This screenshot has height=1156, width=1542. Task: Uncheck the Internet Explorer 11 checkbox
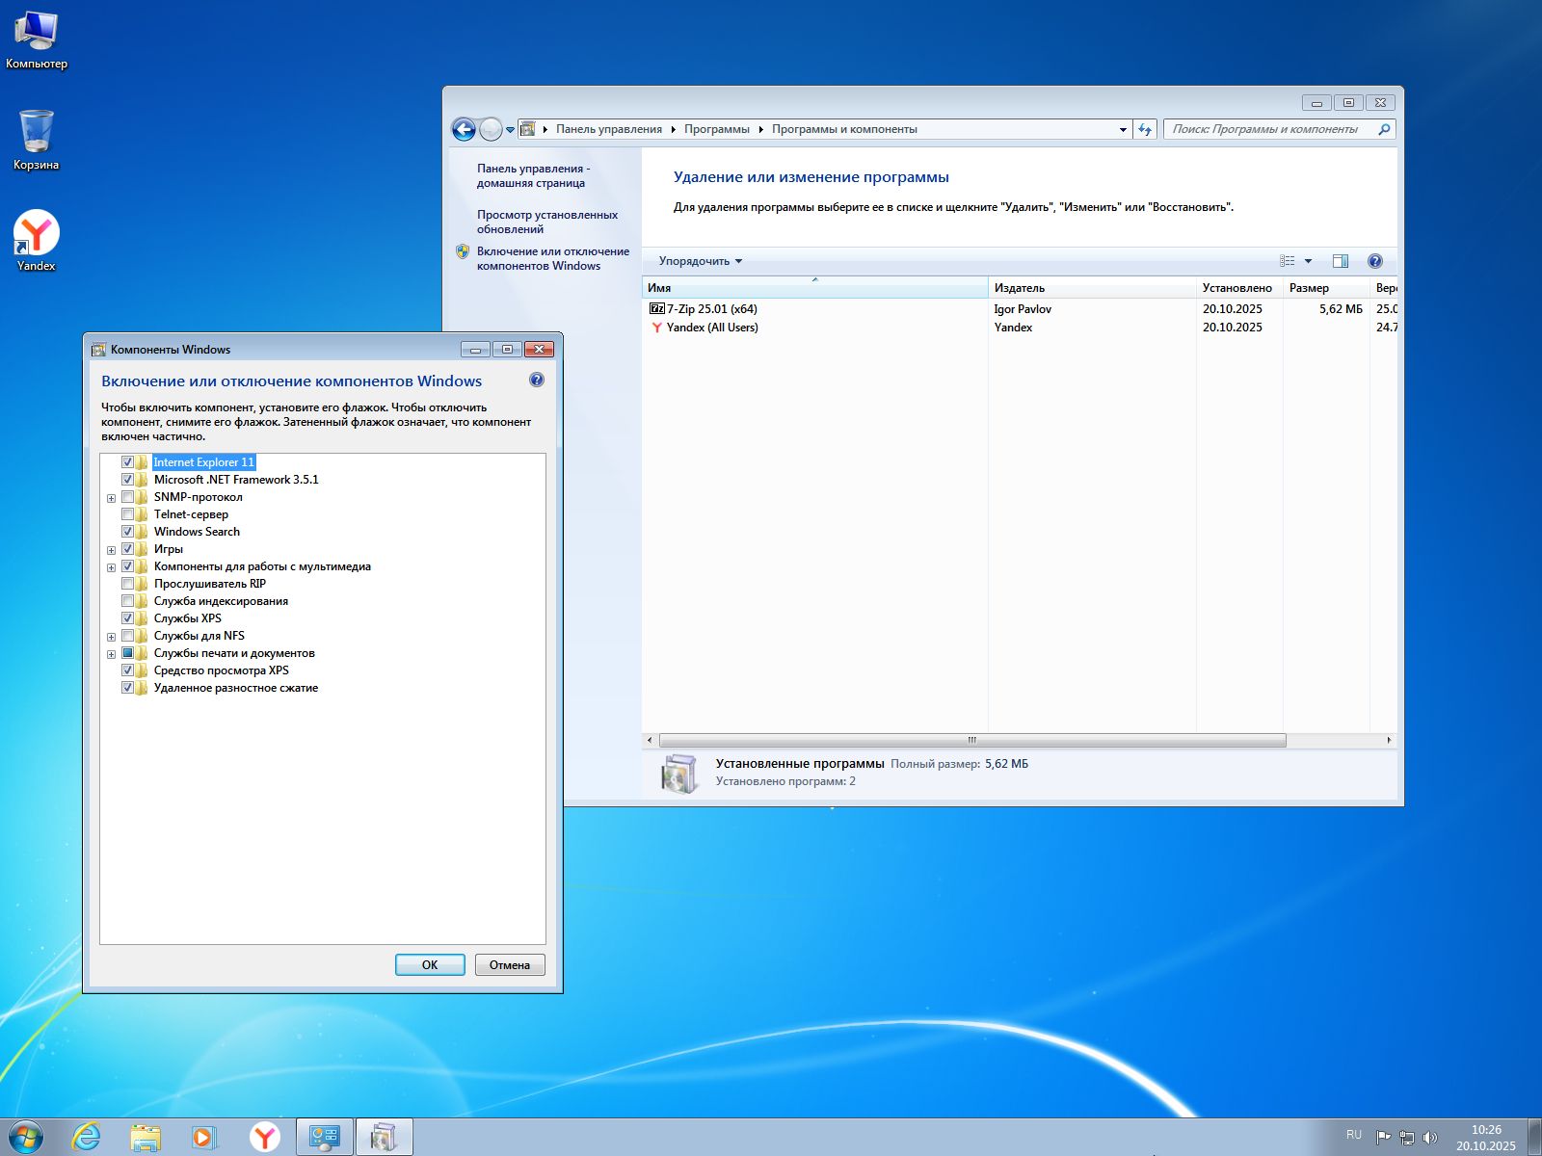tap(127, 462)
